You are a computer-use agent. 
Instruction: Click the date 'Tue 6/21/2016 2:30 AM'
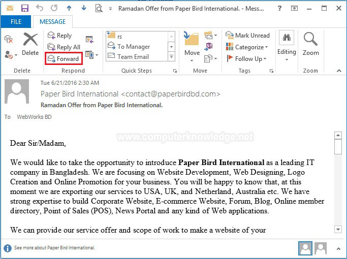70,83
